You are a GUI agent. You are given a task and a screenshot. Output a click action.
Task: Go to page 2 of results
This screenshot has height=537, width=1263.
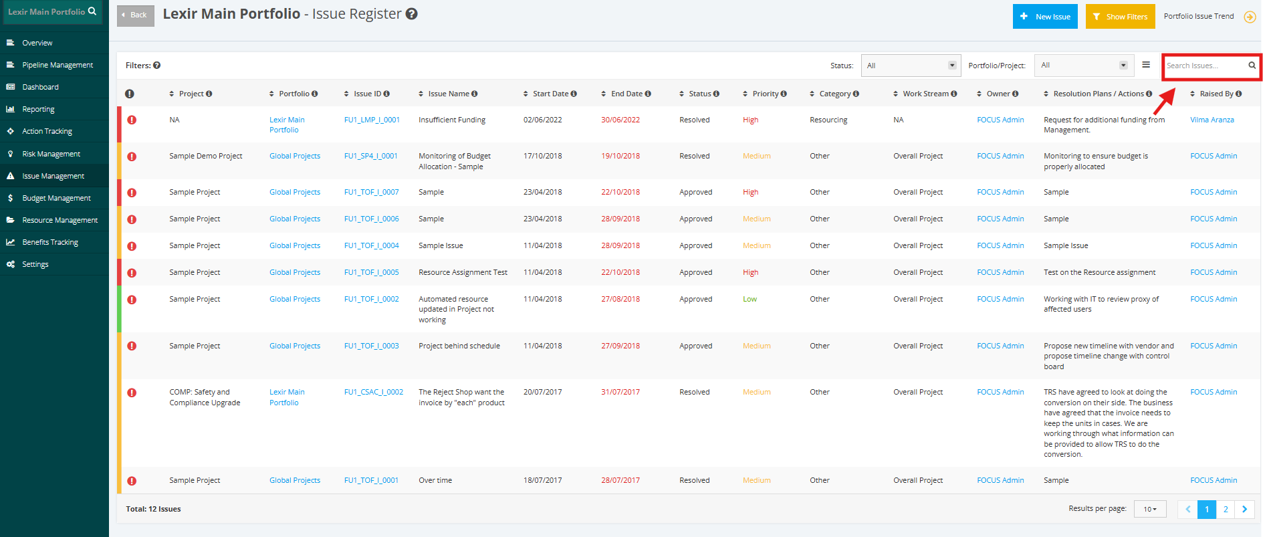tap(1226, 509)
